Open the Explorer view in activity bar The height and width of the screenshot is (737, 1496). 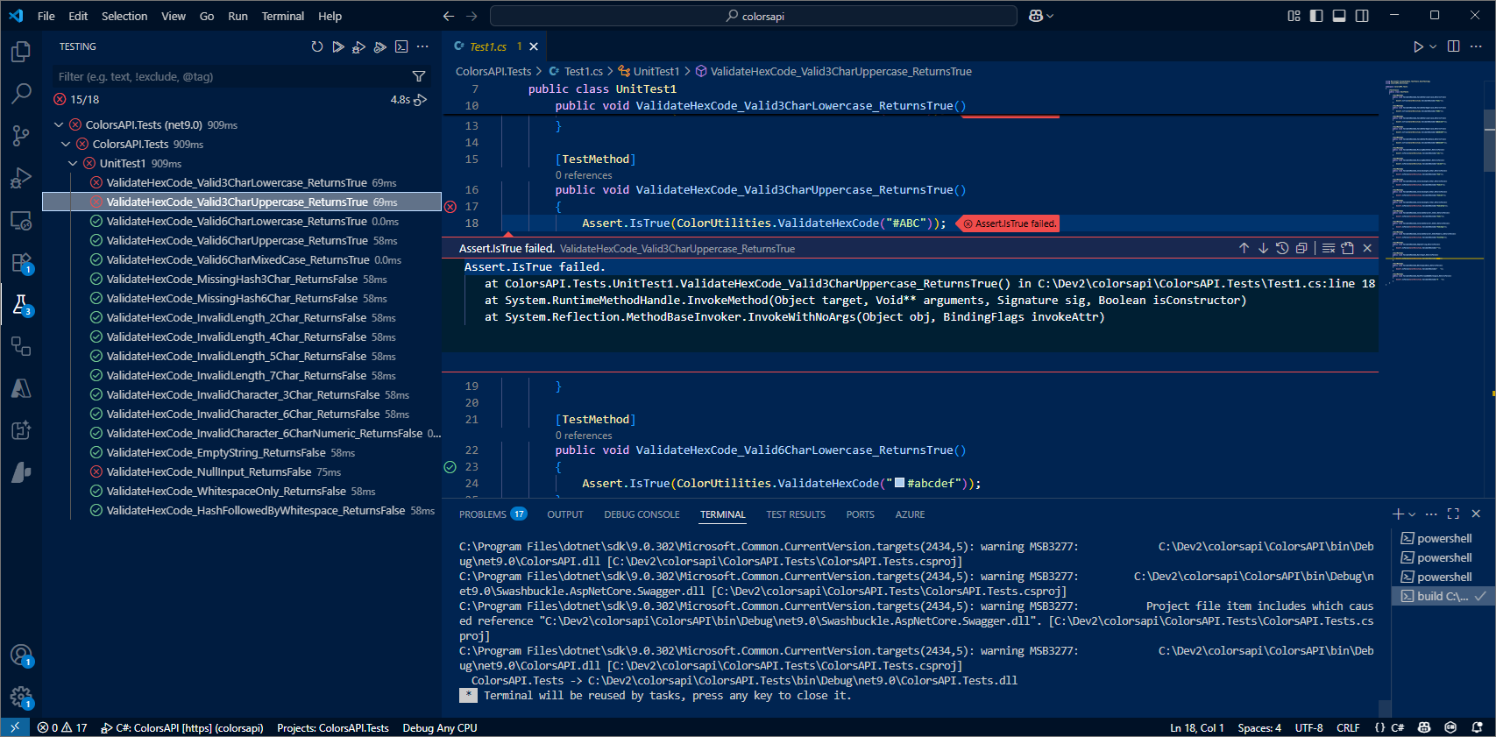click(x=21, y=52)
